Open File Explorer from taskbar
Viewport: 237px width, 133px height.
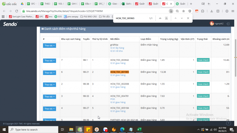pyautogui.click(x=71, y=130)
